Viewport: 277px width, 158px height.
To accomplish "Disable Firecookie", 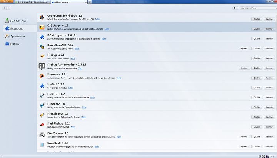I will click(x=257, y=78).
